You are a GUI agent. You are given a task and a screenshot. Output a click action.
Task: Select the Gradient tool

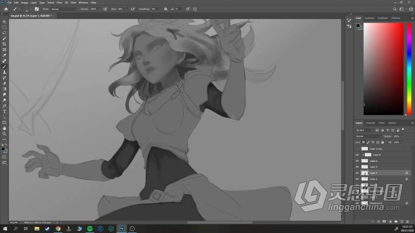[x=4, y=89]
